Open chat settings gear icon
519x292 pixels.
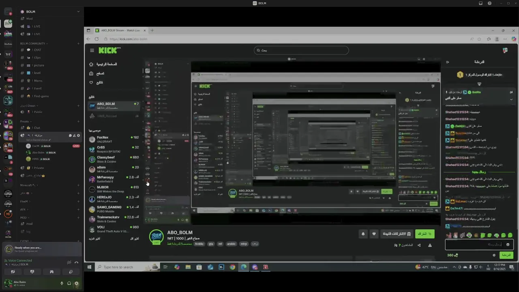pos(494,255)
